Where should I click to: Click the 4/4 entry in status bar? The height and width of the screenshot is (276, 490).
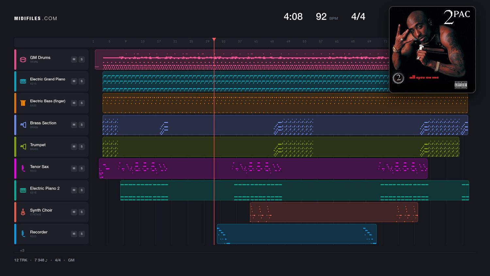[58, 260]
